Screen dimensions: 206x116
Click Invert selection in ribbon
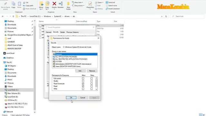(113, 9)
